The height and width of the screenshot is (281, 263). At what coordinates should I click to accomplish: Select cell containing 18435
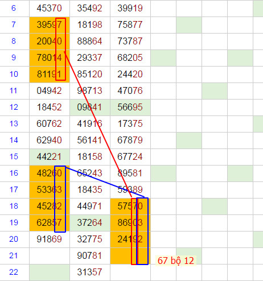(x=90, y=190)
